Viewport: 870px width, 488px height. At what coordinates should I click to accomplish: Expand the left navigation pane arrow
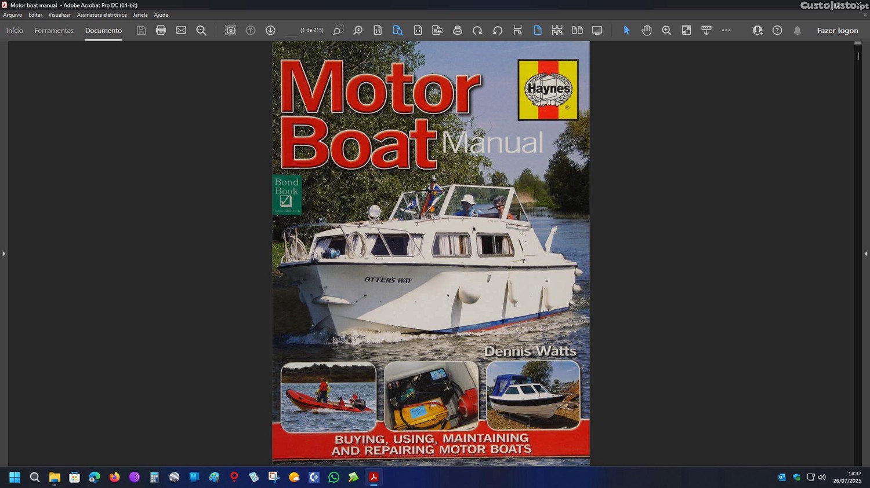3,254
